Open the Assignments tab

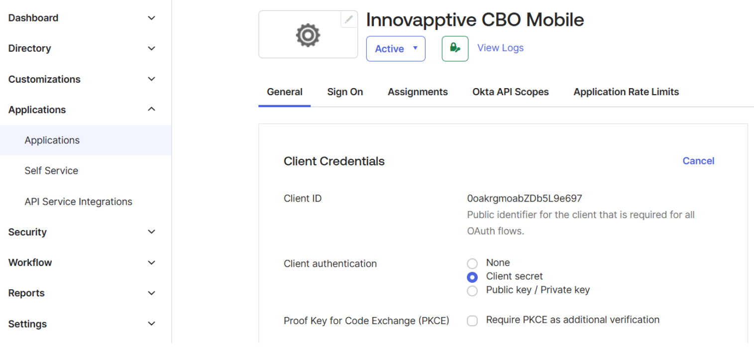pos(418,92)
